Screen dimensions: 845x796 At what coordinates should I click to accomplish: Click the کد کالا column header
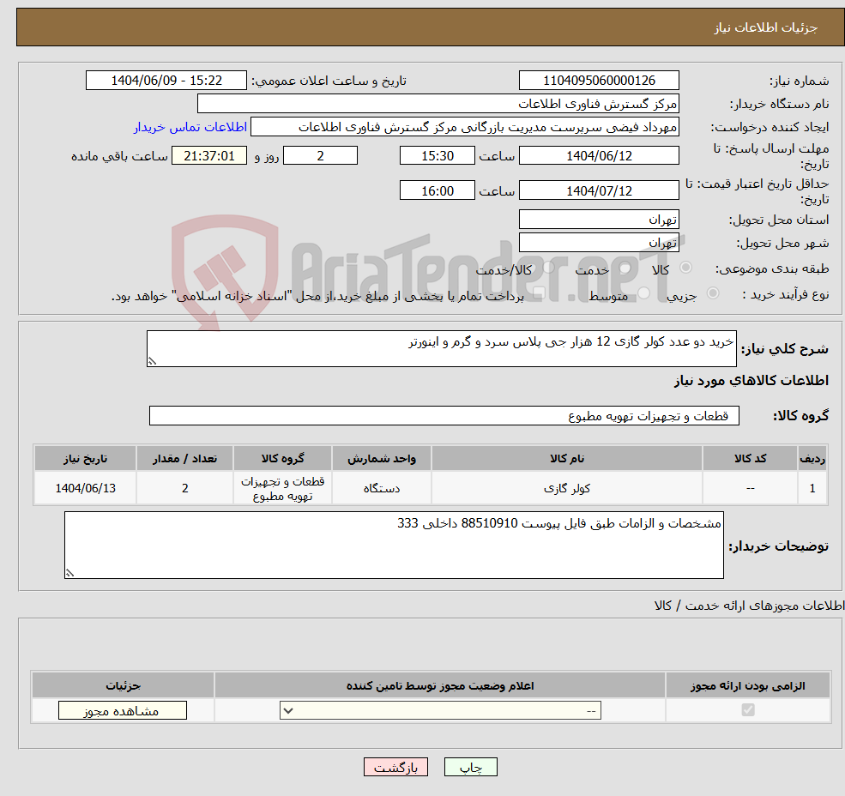(x=750, y=459)
